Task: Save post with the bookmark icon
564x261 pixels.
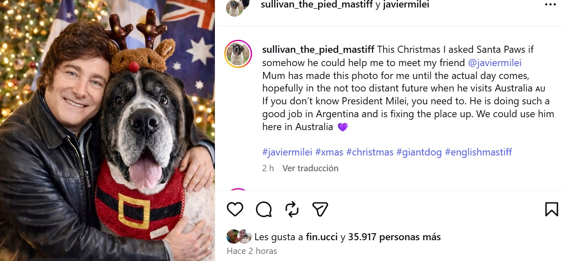Action: point(552,209)
